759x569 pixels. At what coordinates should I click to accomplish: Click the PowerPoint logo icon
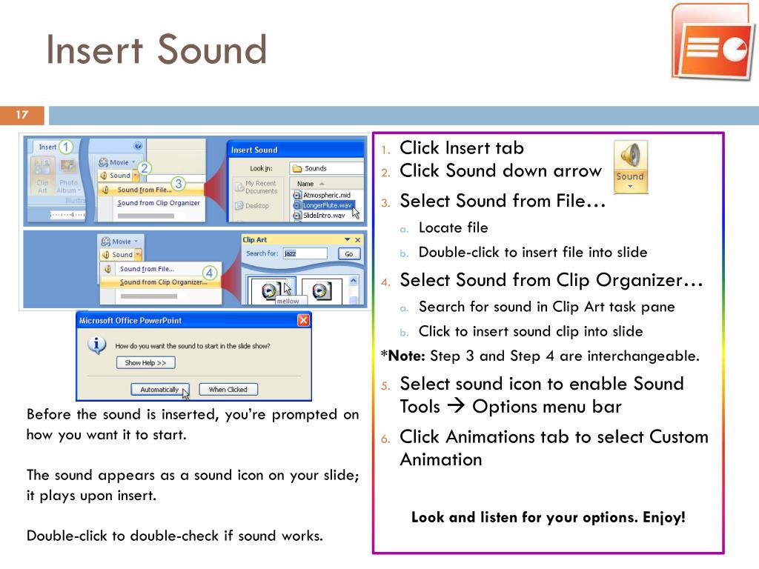(x=714, y=42)
